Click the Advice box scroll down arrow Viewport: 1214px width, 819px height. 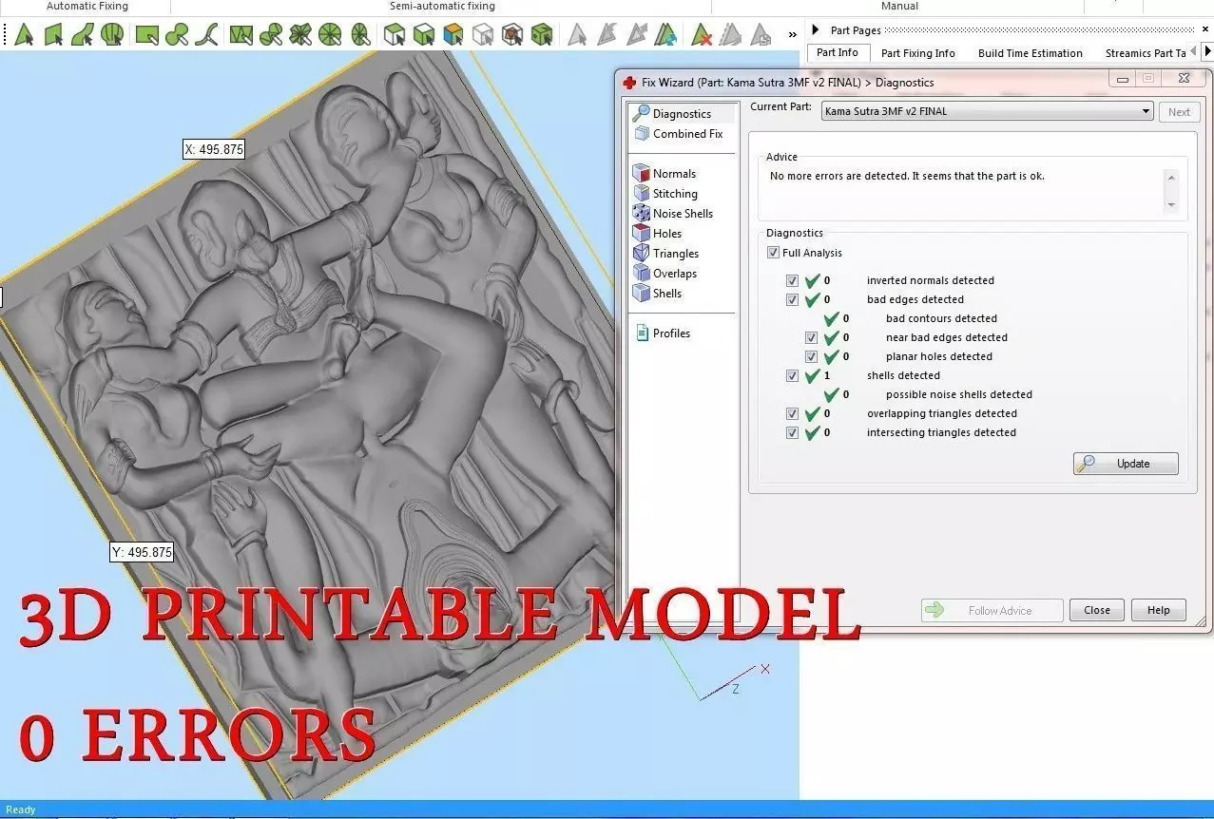pos(1171,204)
